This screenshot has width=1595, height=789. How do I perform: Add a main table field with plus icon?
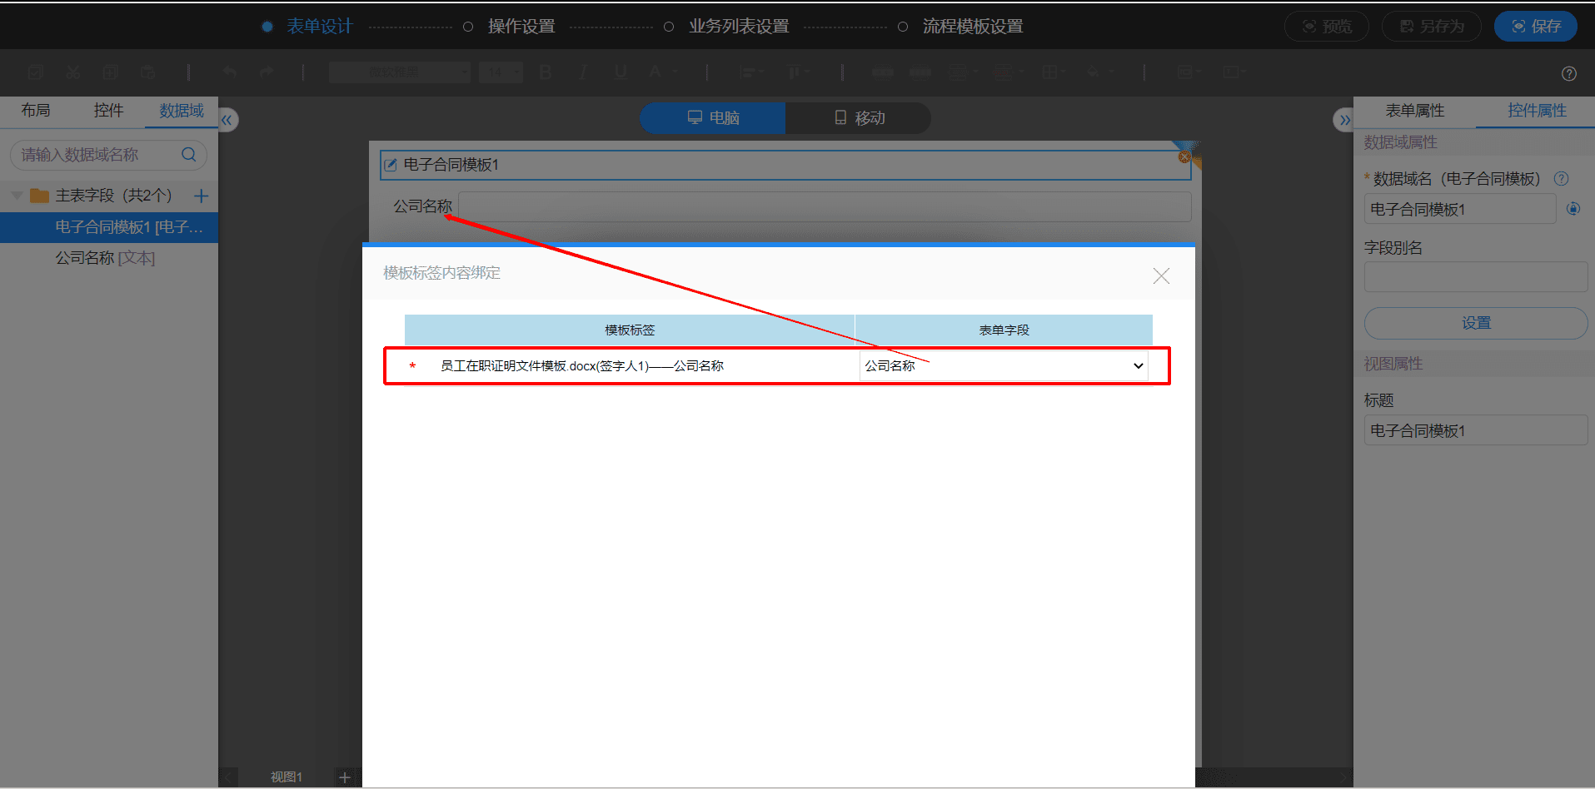pos(201,196)
